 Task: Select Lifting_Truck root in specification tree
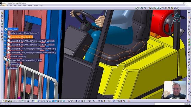[13, 29]
